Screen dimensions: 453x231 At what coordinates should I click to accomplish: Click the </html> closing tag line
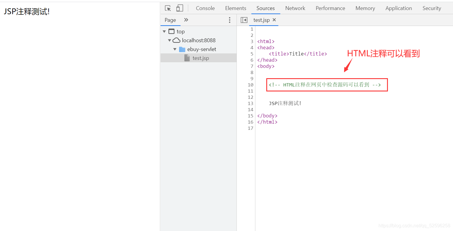(267, 122)
